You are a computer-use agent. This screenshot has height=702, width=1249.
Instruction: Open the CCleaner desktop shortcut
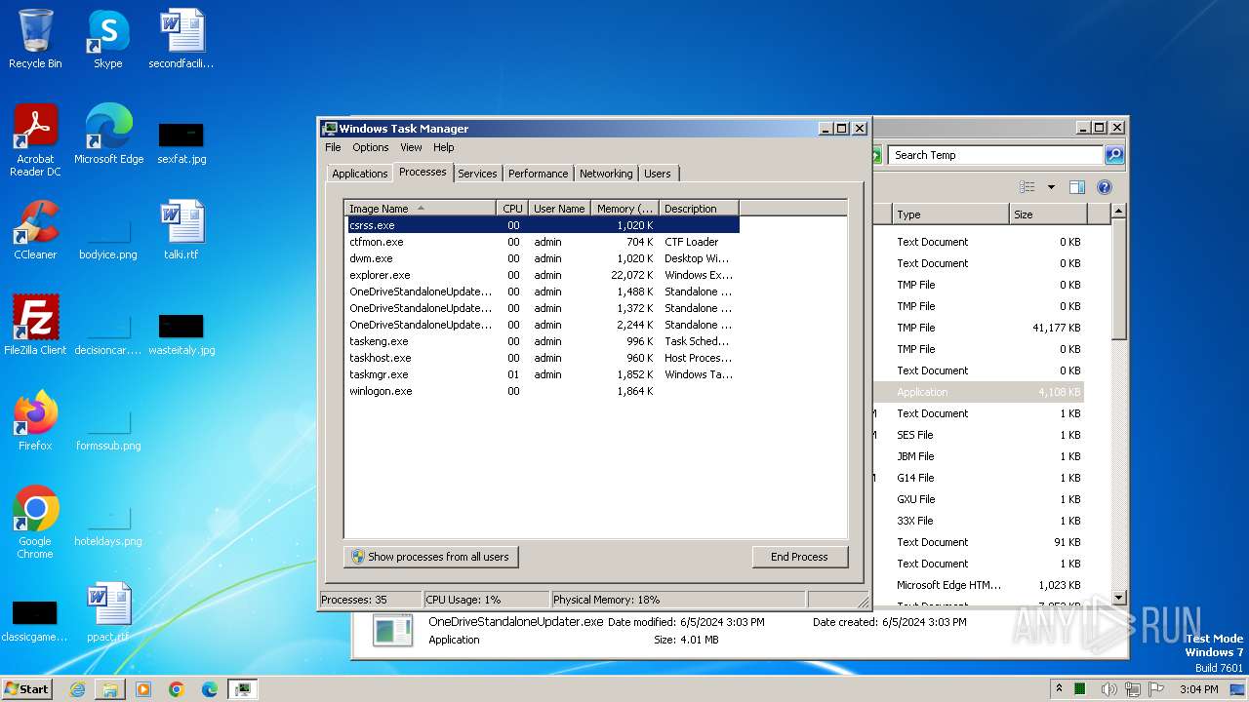tap(35, 230)
